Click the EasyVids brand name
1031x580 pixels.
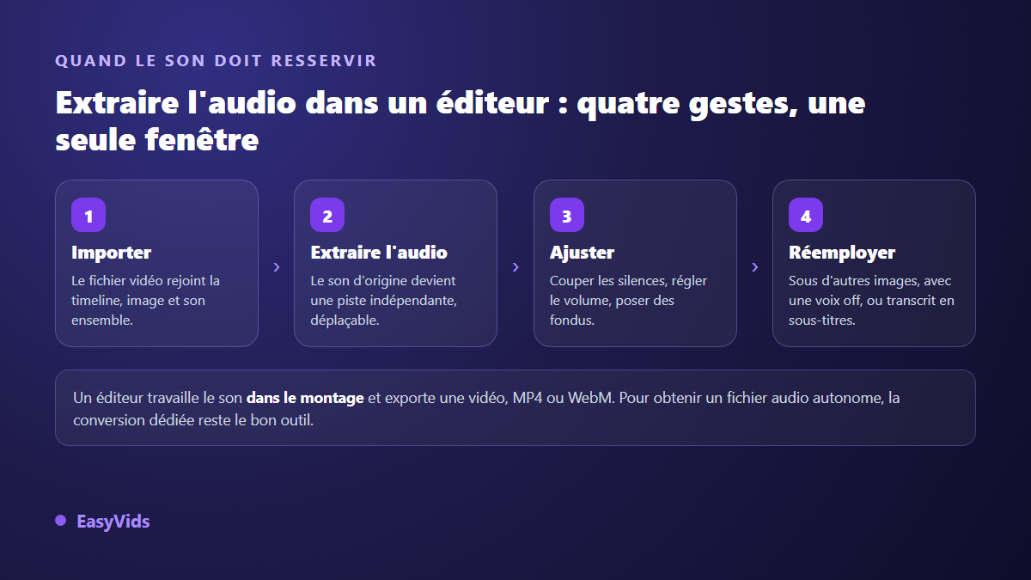pos(113,521)
